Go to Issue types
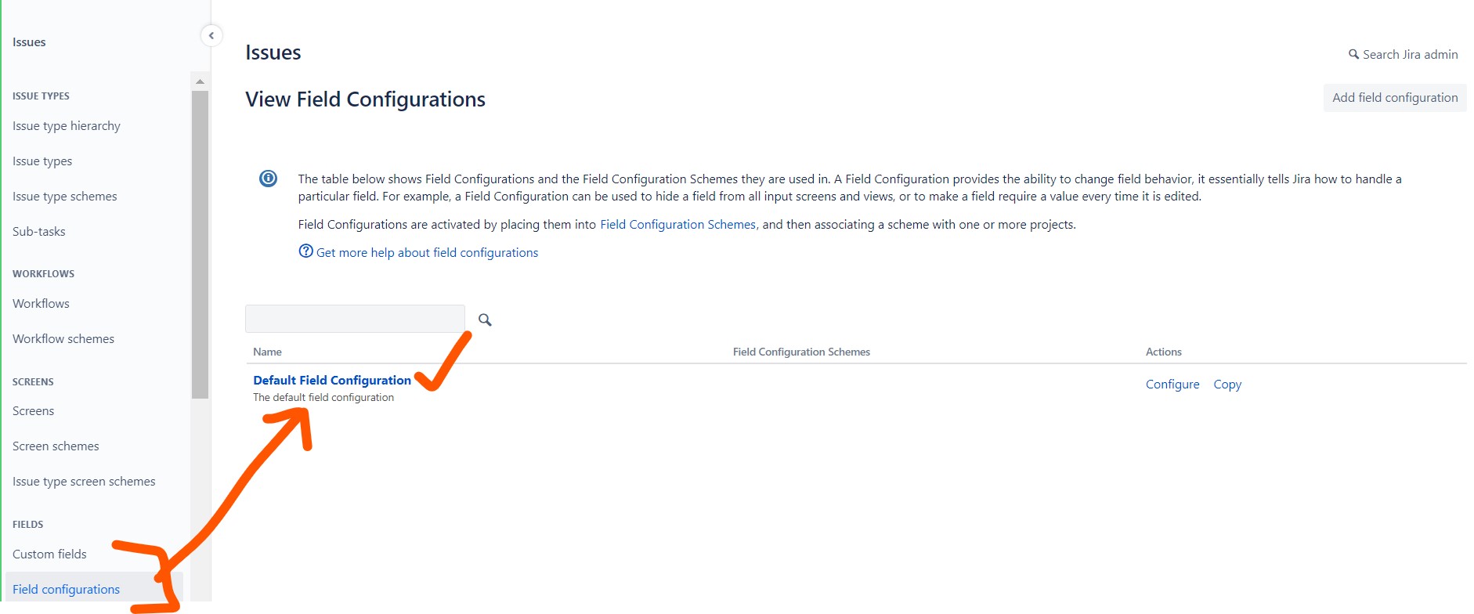The image size is (1474, 614). pyautogui.click(x=42, y=161)
